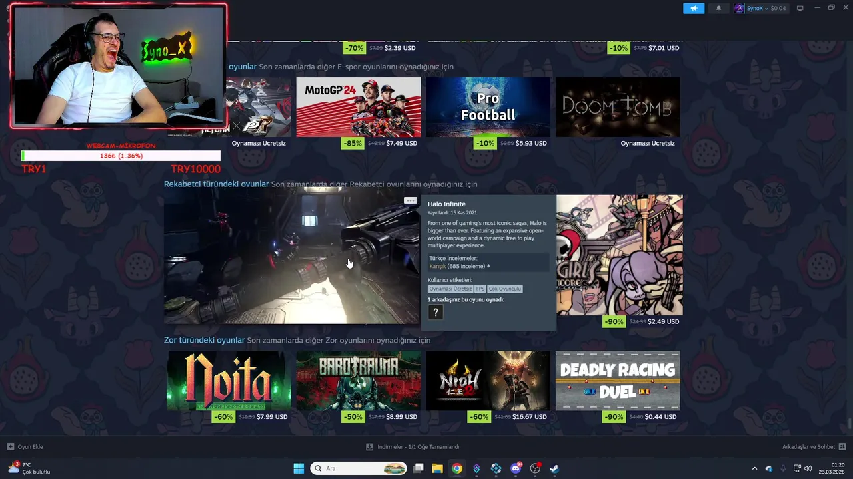Open File Explorer from the taskbar
The width and height of the screenshot is (853, 479).
pyautogui.click(x=437, y=468)
